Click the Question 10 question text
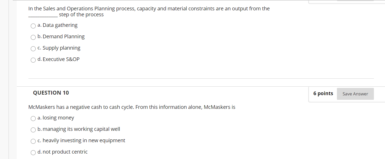 (132, 107)
